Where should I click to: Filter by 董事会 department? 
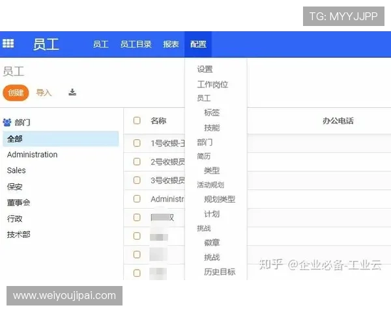tap(19, 203)
